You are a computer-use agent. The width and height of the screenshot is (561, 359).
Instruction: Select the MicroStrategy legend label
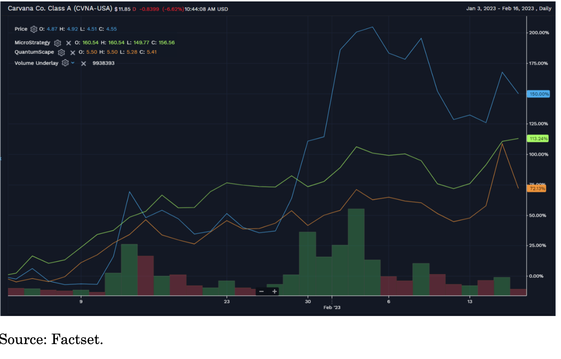[32, 43]
